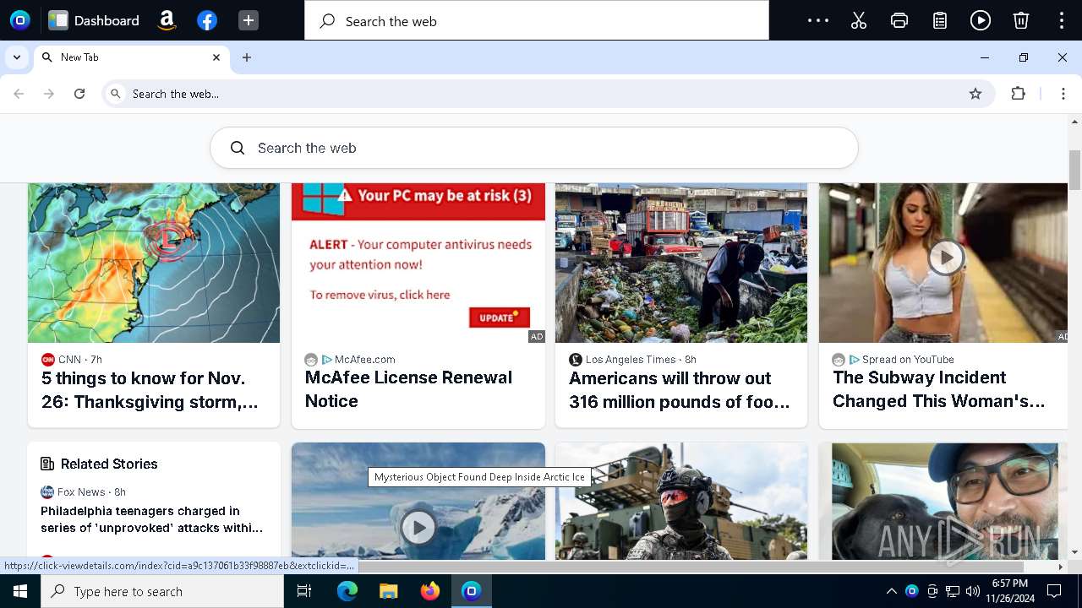Open the '5 things to know for Nov. 26' headline
Viewport: 1082px width, 608px height.
click(x=150, y=389)
